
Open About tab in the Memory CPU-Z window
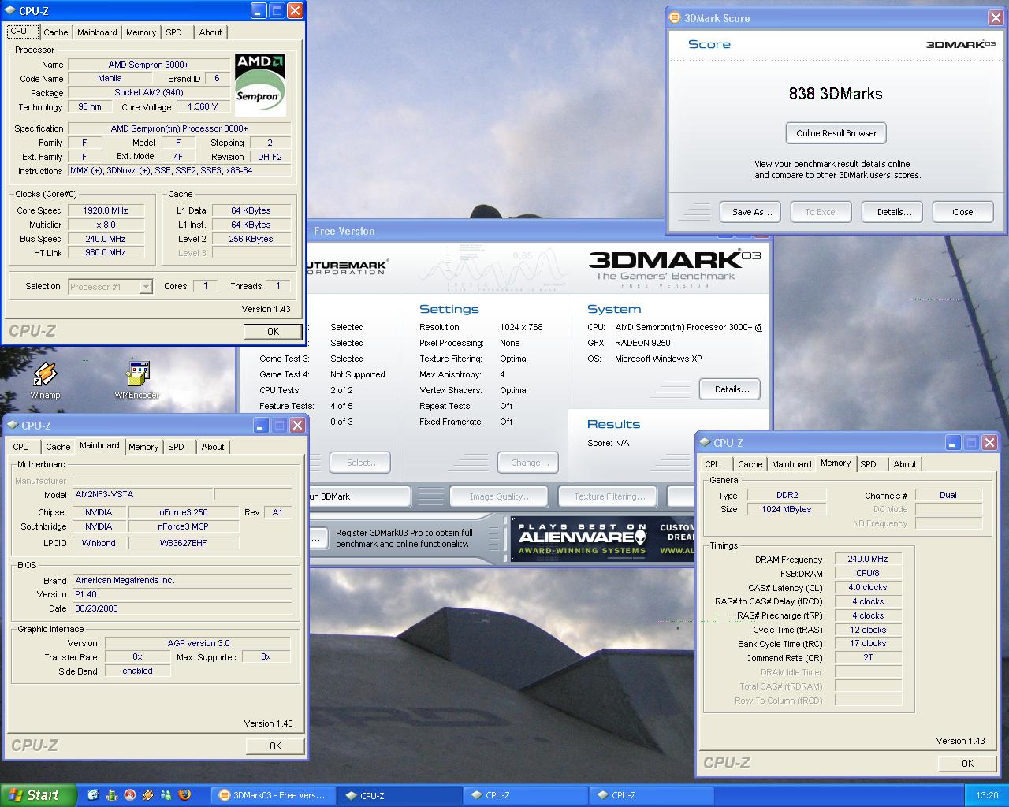[x=905, y=464]
